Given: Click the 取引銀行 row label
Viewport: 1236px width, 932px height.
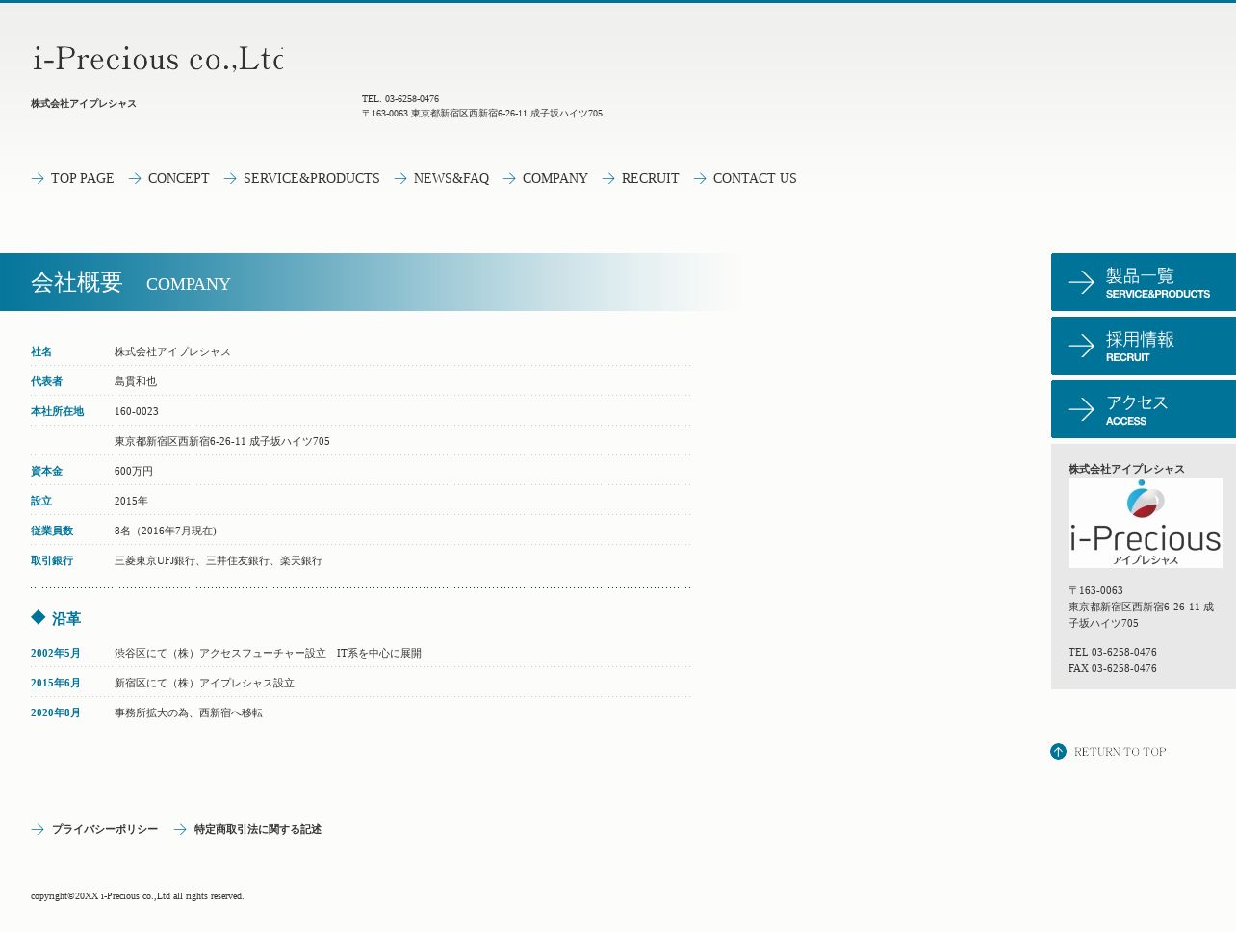Looking at the screenshot, I should click(52, 560).
